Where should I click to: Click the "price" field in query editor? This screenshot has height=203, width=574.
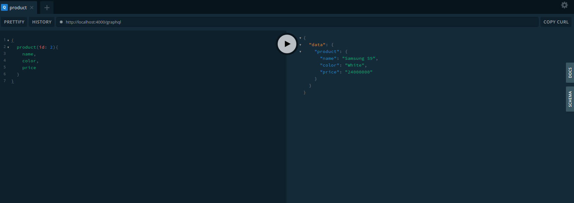(x=29, y=68)
